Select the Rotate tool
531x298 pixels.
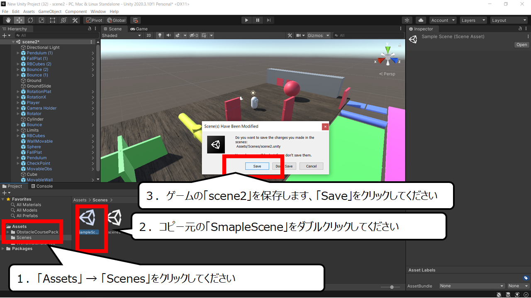click(30, 20)
